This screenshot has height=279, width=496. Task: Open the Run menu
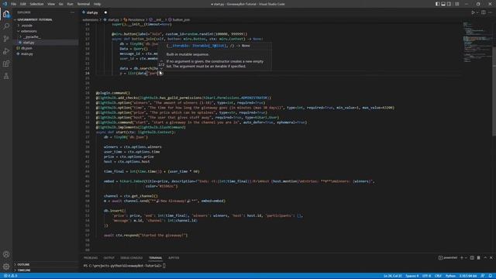70,4
